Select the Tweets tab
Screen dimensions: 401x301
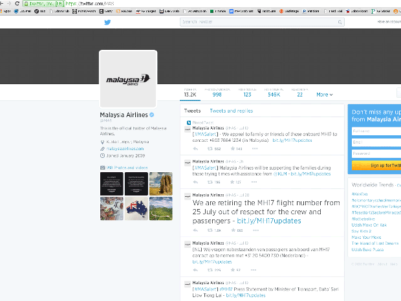click(x=192, y=111)
